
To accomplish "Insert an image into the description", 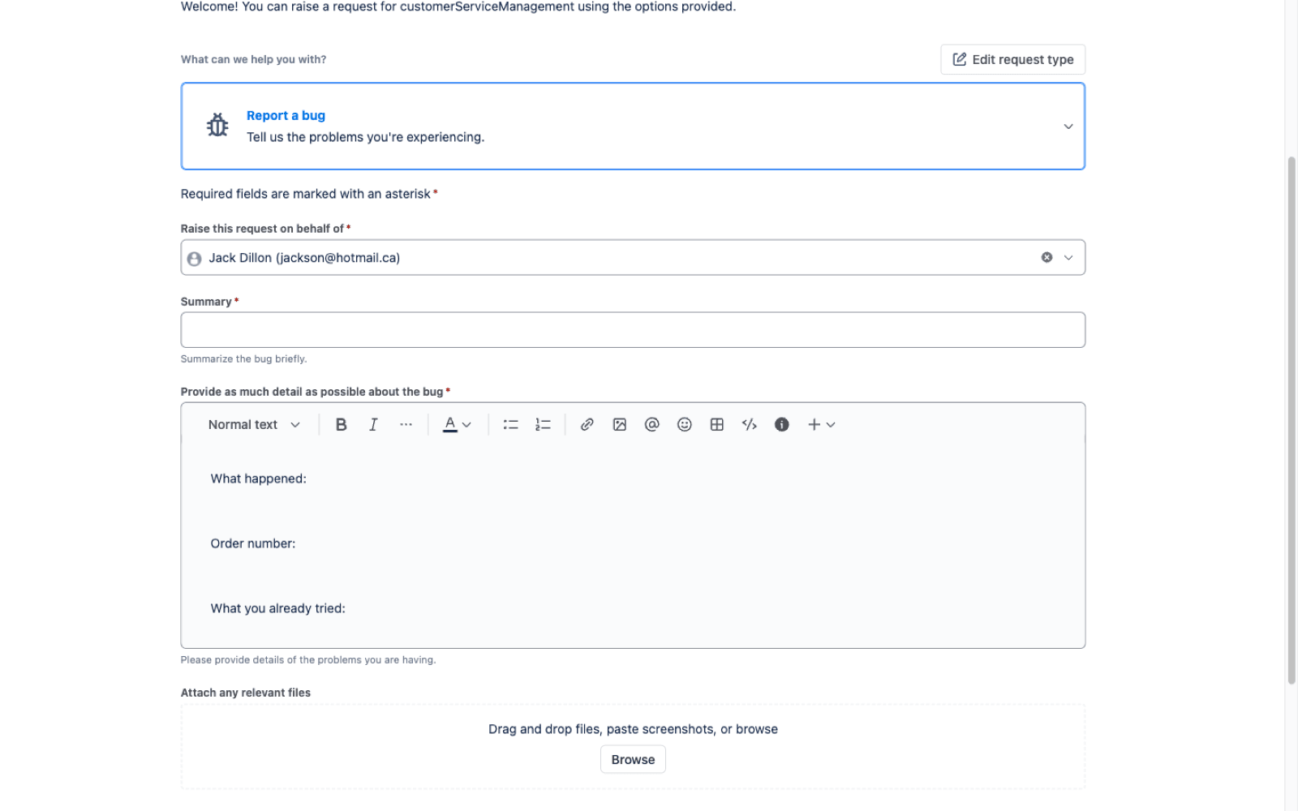I will tap(619, 424).
